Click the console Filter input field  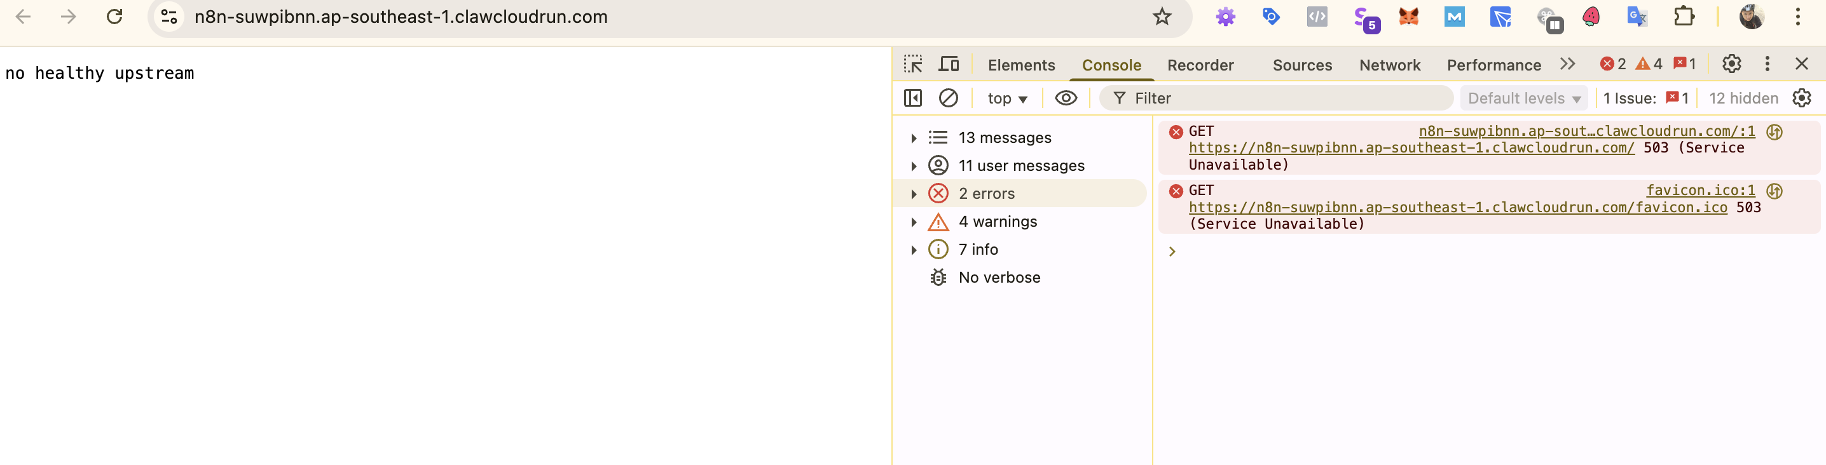[1283, 98]
